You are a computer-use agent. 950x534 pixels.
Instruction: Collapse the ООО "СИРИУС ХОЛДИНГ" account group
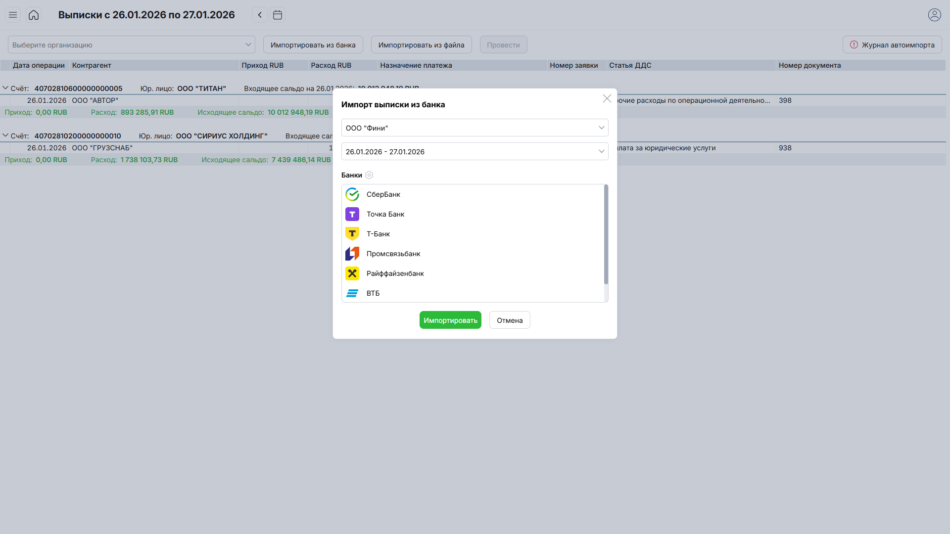[x=5, y=135]
